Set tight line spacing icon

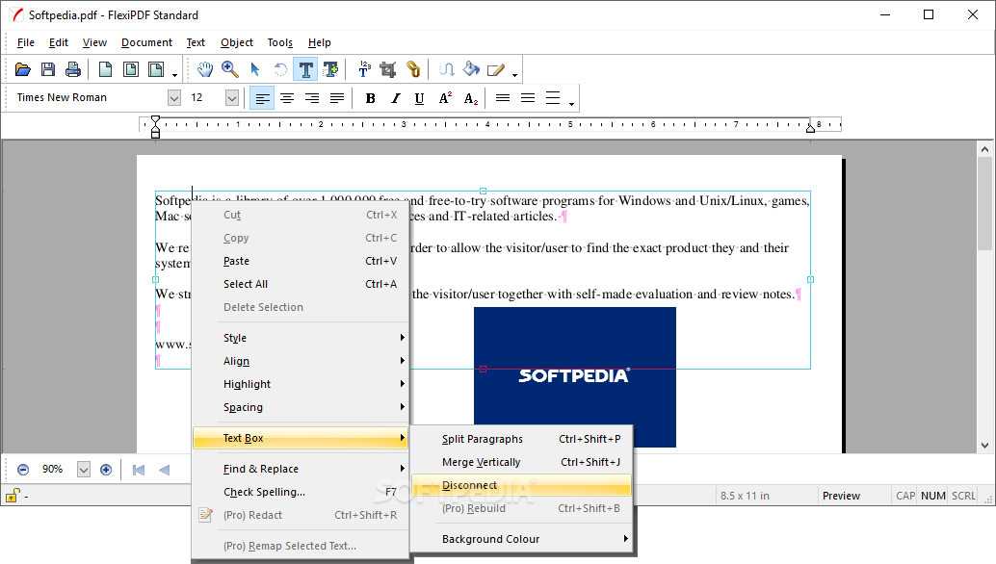[503, 98]
